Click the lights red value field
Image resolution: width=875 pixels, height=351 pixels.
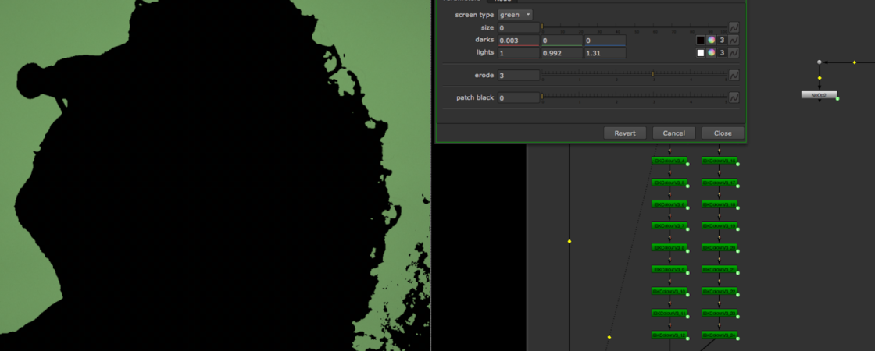tap(519, 54)
